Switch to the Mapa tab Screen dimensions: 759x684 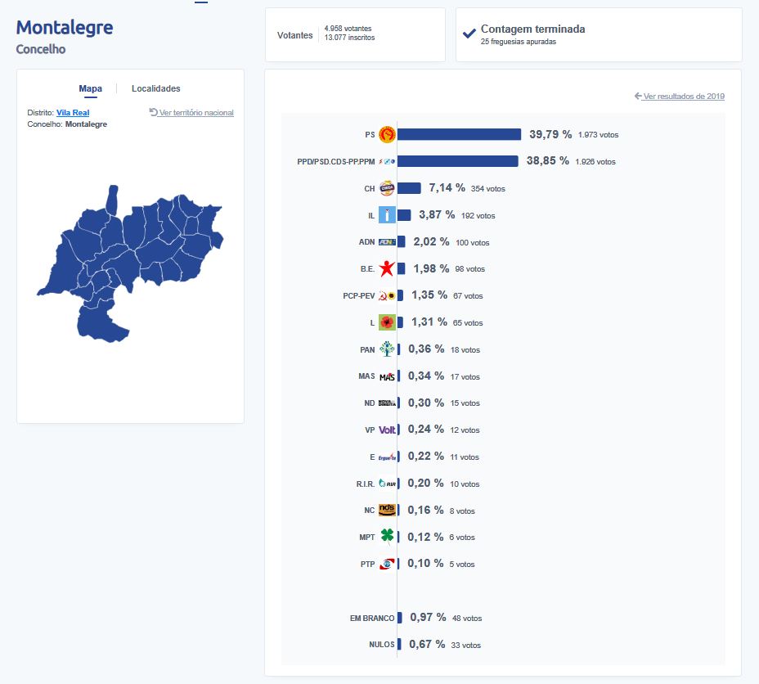pyautogui.click(x=91, y=88)
